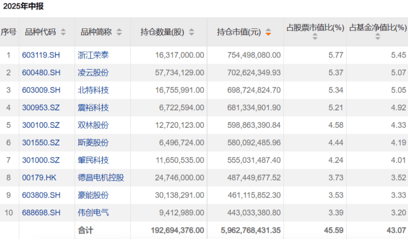
Task: Click the 序号 column header
Action: click(x=9, y=32)
